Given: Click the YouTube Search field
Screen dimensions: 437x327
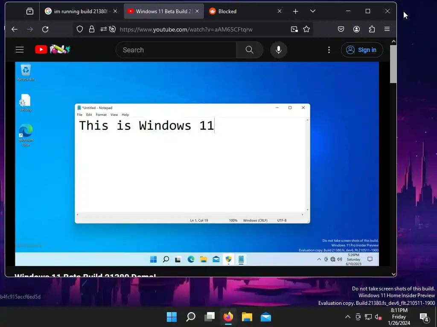Looking at the screenshot, I should pos(176,50).
